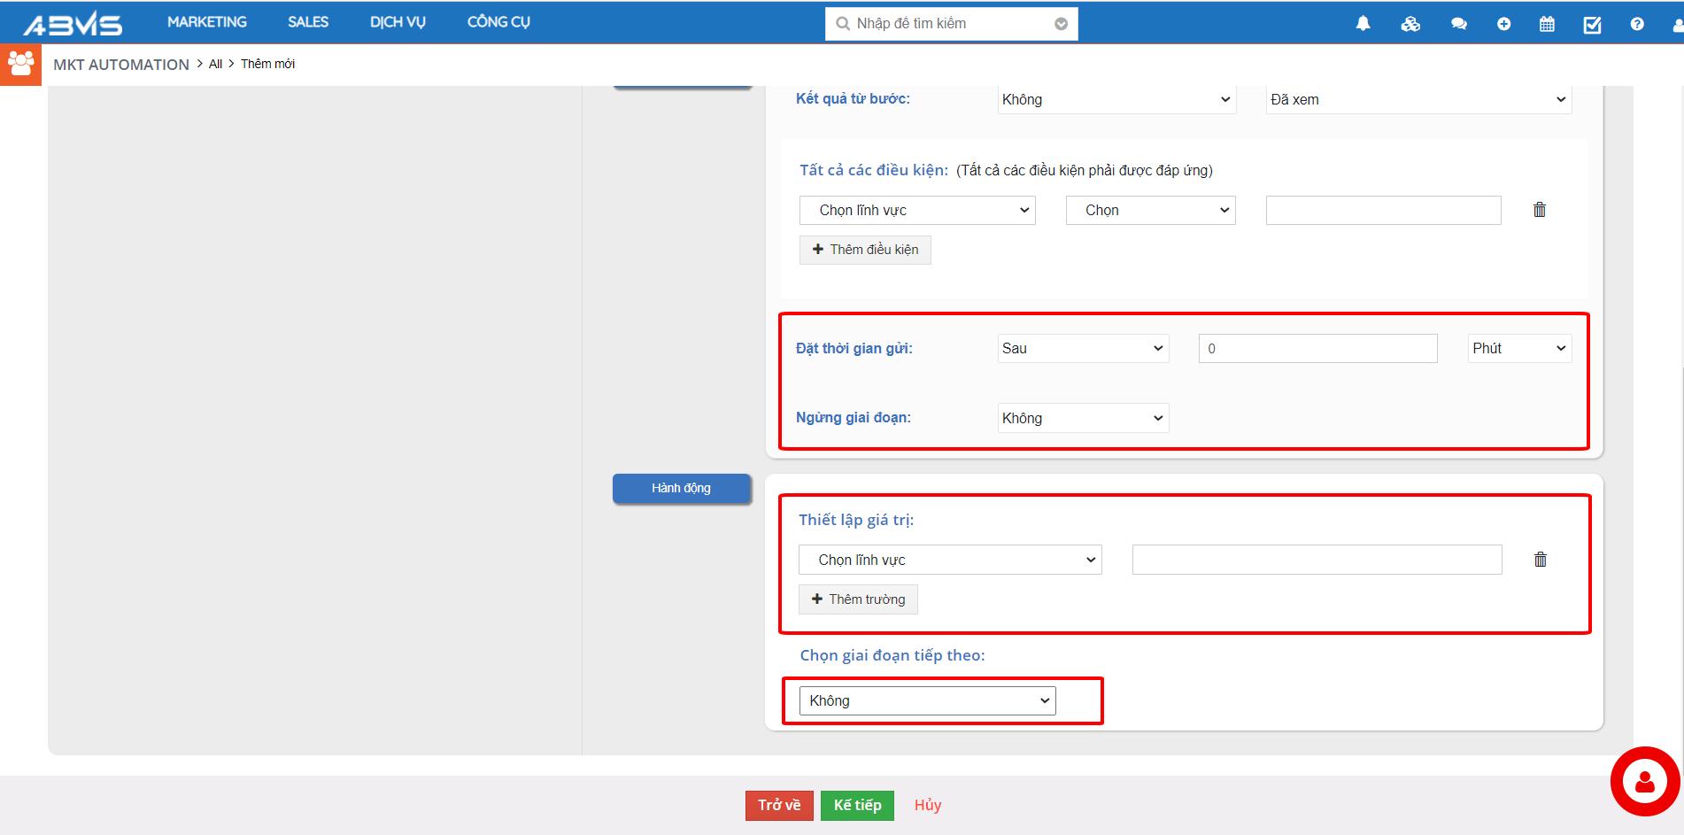Open the CÔNG CỤ menu

click(498, 22)
